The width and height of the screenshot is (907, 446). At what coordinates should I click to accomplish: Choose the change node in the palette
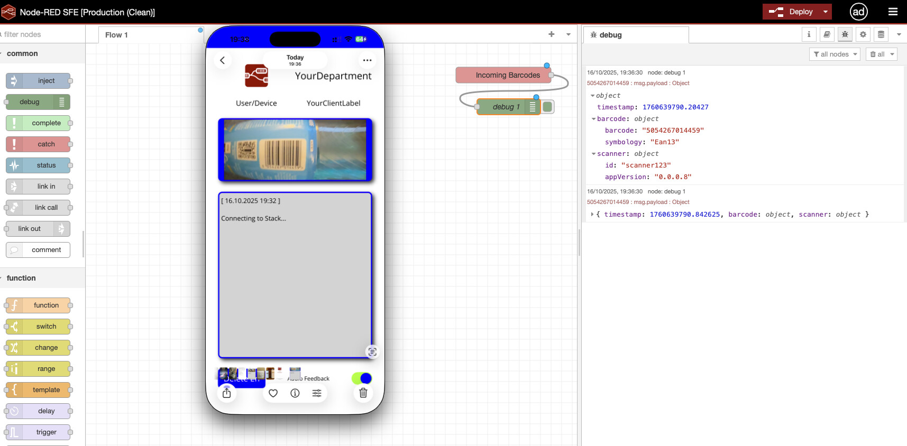point(38,348)
